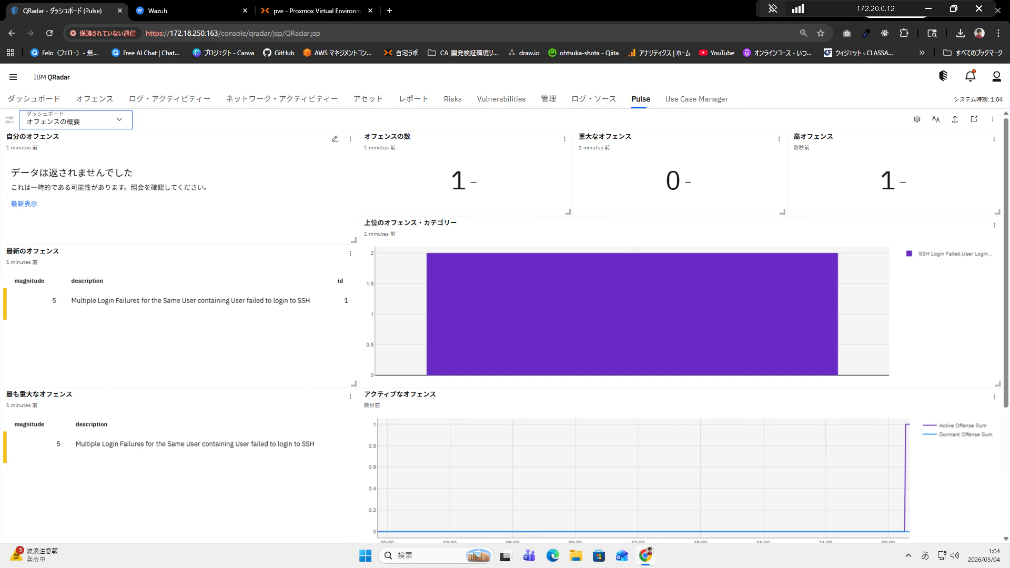Reload the browser page
Screen dimensions: 1010x568
(x=49, y=33)
